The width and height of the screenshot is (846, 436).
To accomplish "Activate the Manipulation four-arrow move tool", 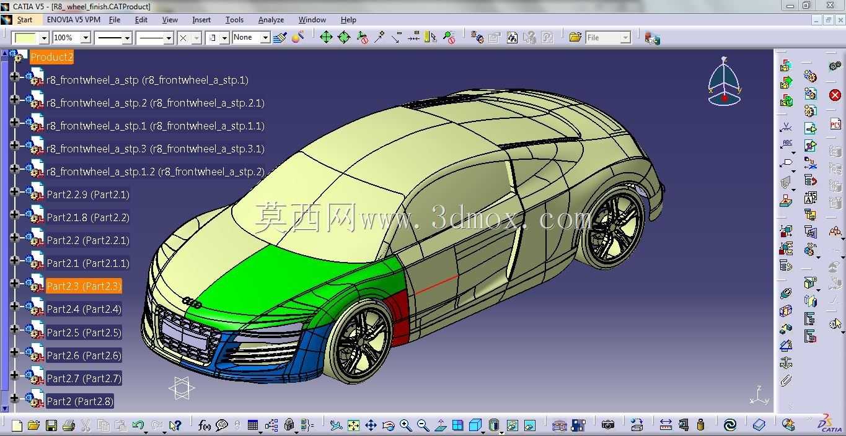I will [326, 37].
